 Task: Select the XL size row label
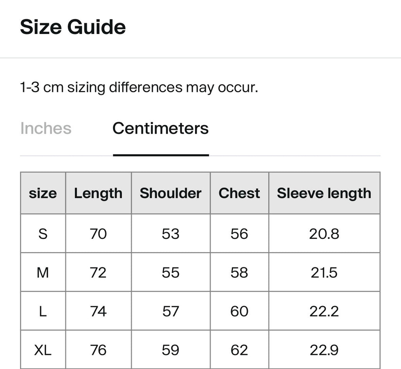(x=43, y=350)
